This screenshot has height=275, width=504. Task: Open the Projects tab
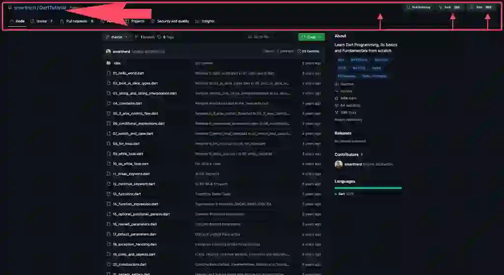coord(135,21)
